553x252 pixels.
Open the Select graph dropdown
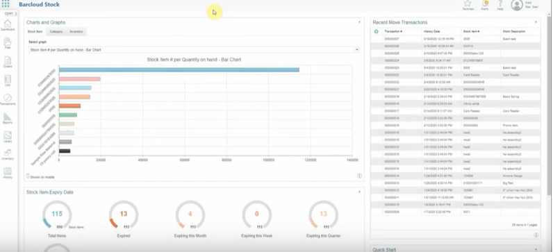coord(194,50)
